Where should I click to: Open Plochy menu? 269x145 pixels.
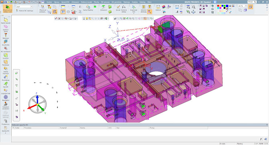(96, 2)
